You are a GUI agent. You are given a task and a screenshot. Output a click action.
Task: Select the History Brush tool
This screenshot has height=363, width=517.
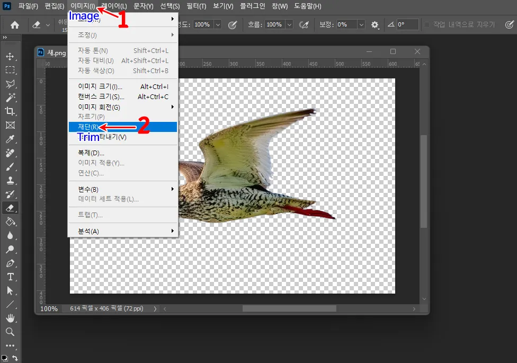coord(10,194)
